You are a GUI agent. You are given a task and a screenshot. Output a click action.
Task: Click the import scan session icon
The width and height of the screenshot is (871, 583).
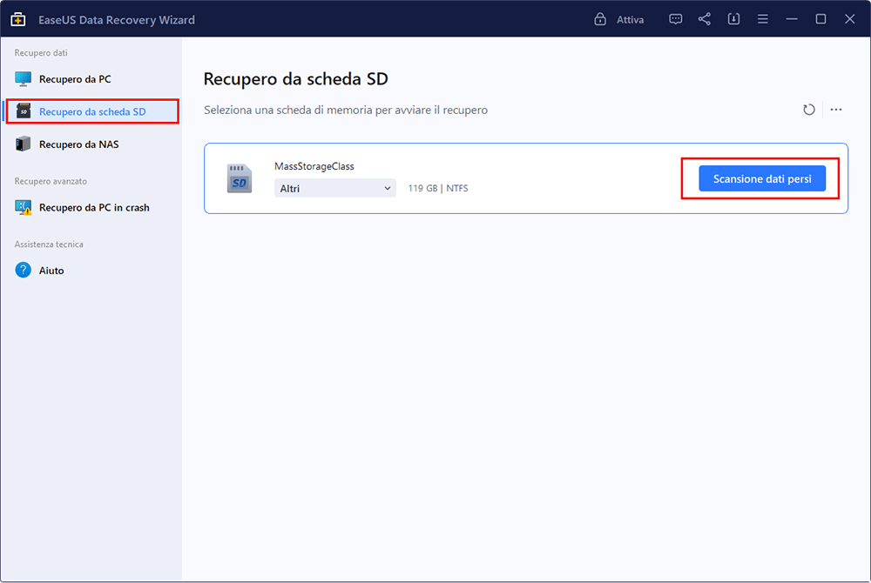[733, 19]
